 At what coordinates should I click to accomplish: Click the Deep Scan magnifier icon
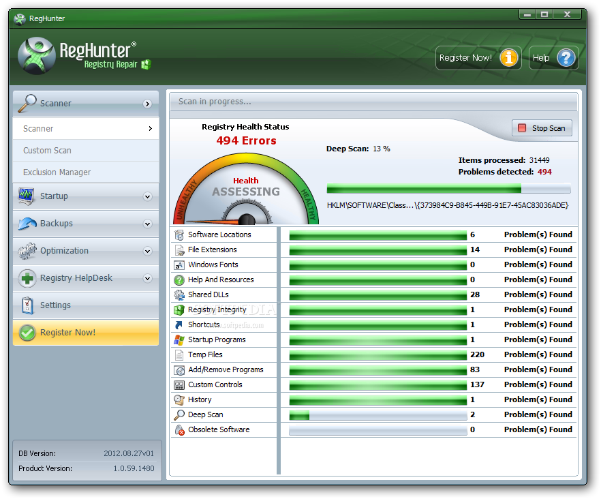coord(179,414)
